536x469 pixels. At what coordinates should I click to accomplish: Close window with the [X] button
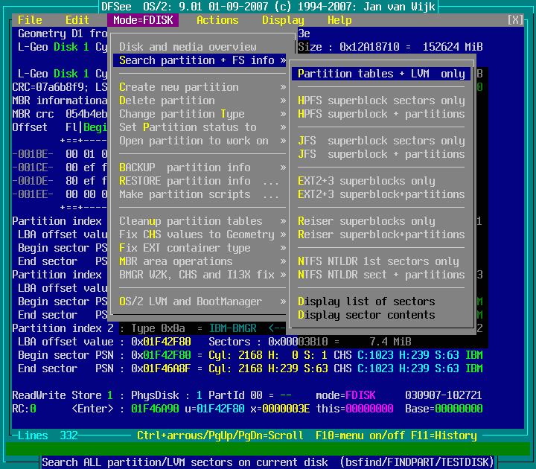pyautogui.click(x=514, y=20)
